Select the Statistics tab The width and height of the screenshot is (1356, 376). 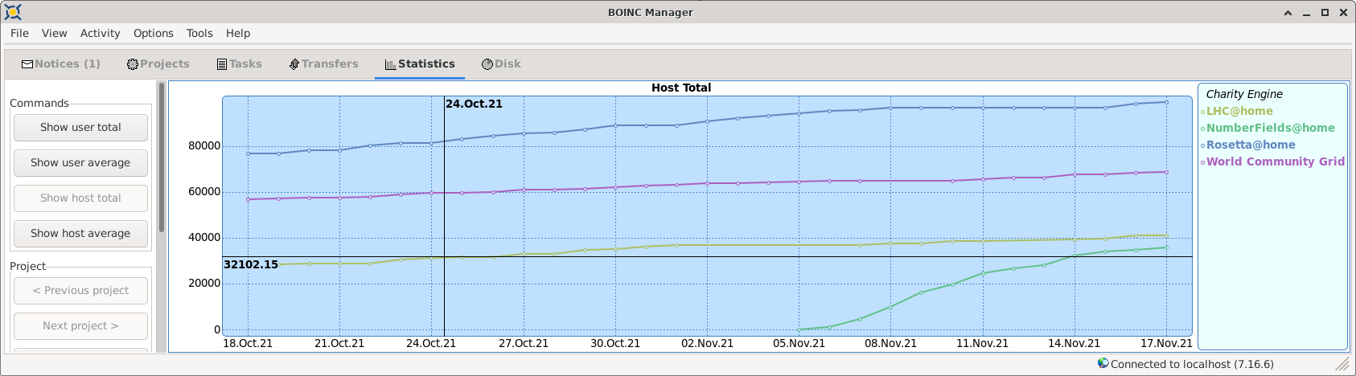click(x=420, y=64)
